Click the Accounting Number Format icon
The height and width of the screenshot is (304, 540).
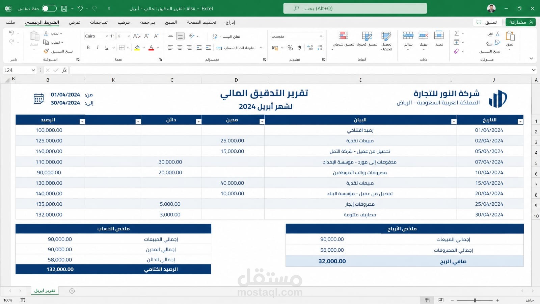tap(275, 48)
